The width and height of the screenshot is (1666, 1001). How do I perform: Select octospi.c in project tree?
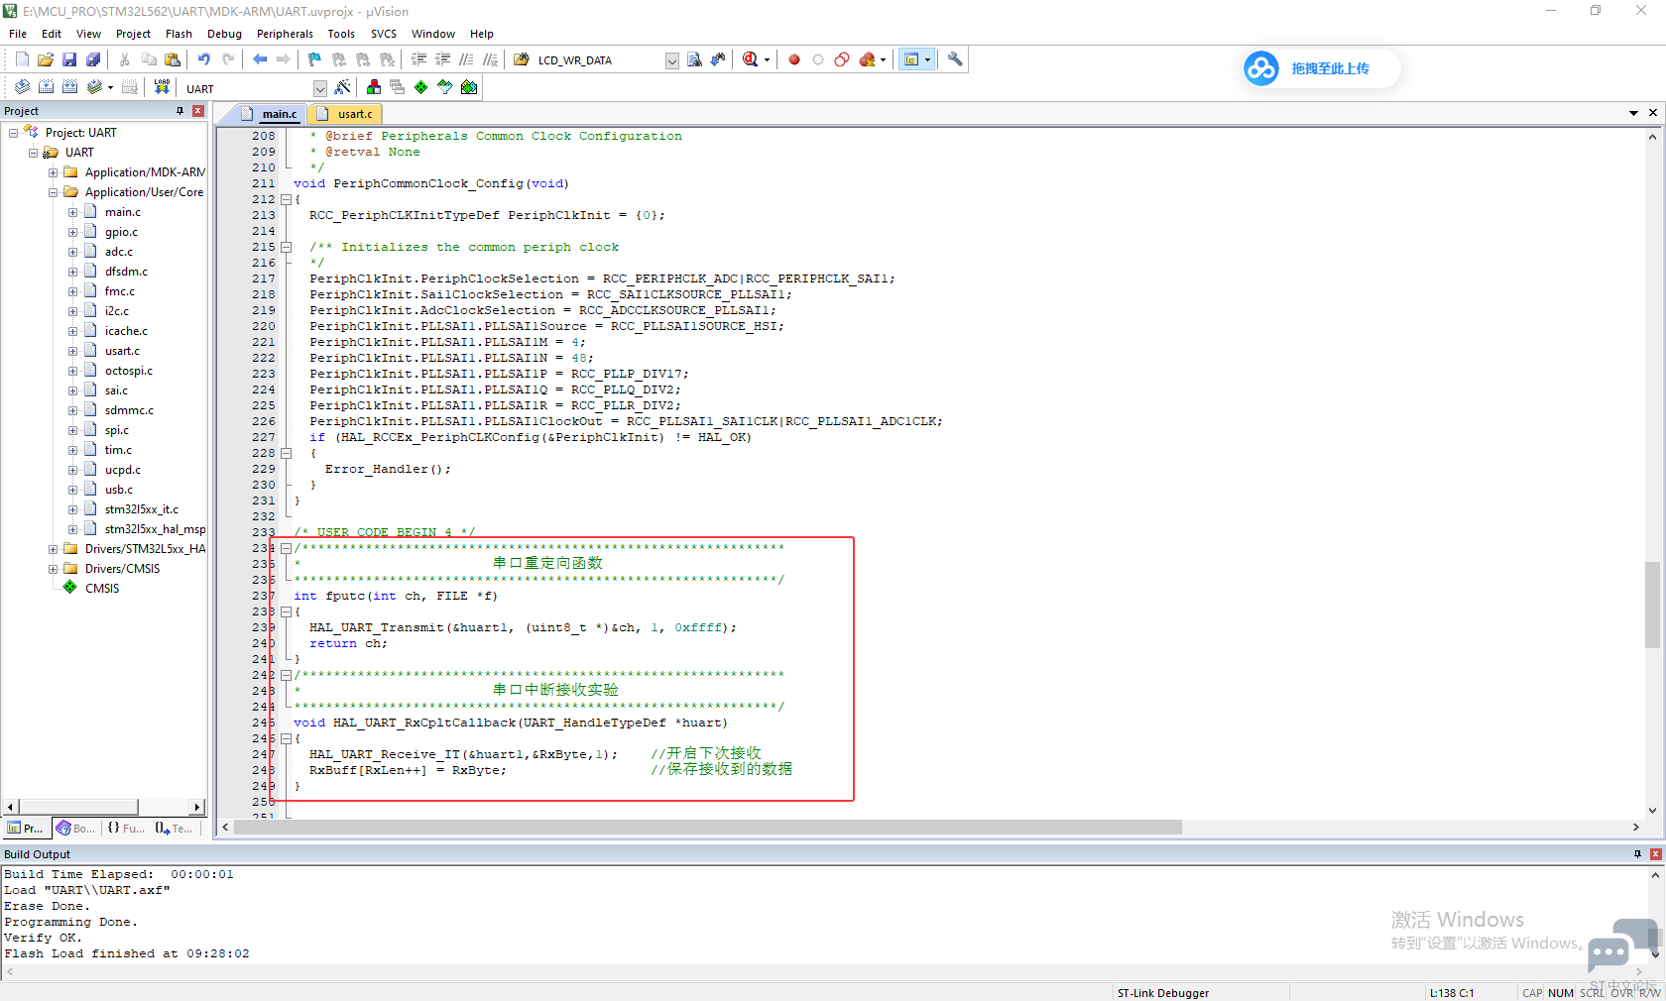point(129,371)
